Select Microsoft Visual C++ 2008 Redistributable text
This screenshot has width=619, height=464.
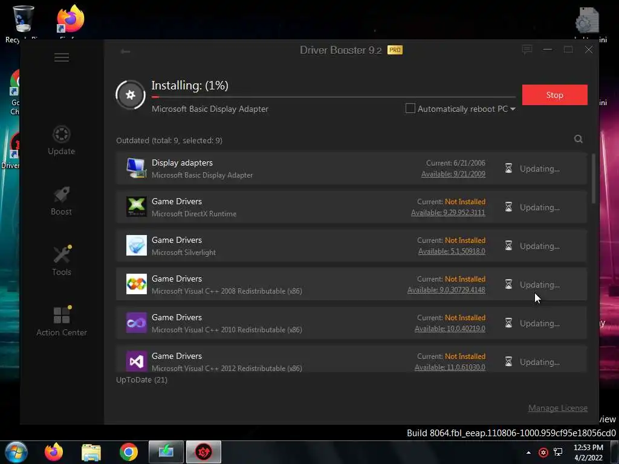[x=227, y=291]
